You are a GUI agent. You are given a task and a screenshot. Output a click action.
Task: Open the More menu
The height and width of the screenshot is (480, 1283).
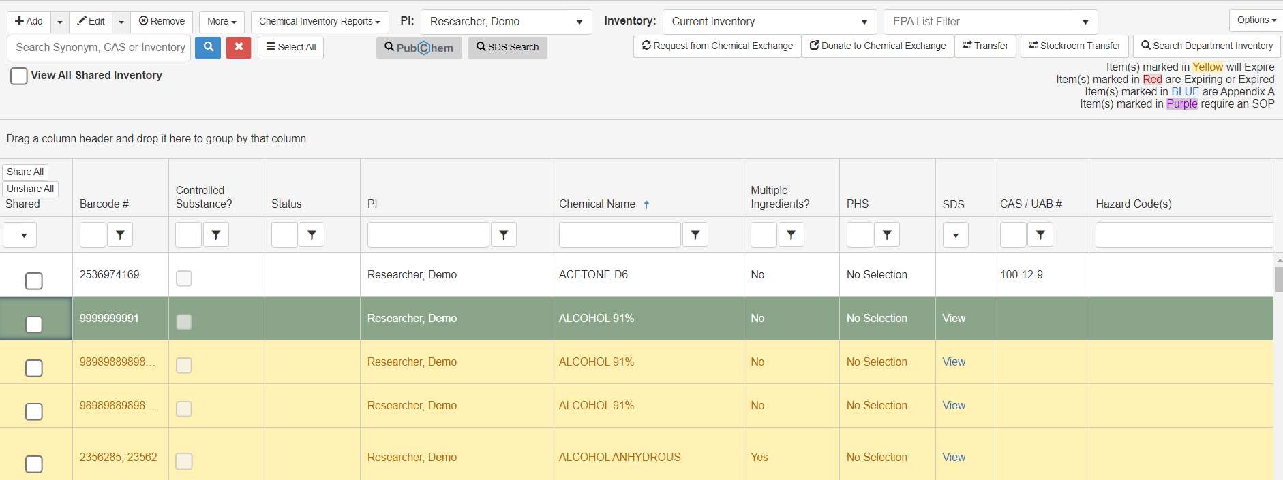coord(222,22)
